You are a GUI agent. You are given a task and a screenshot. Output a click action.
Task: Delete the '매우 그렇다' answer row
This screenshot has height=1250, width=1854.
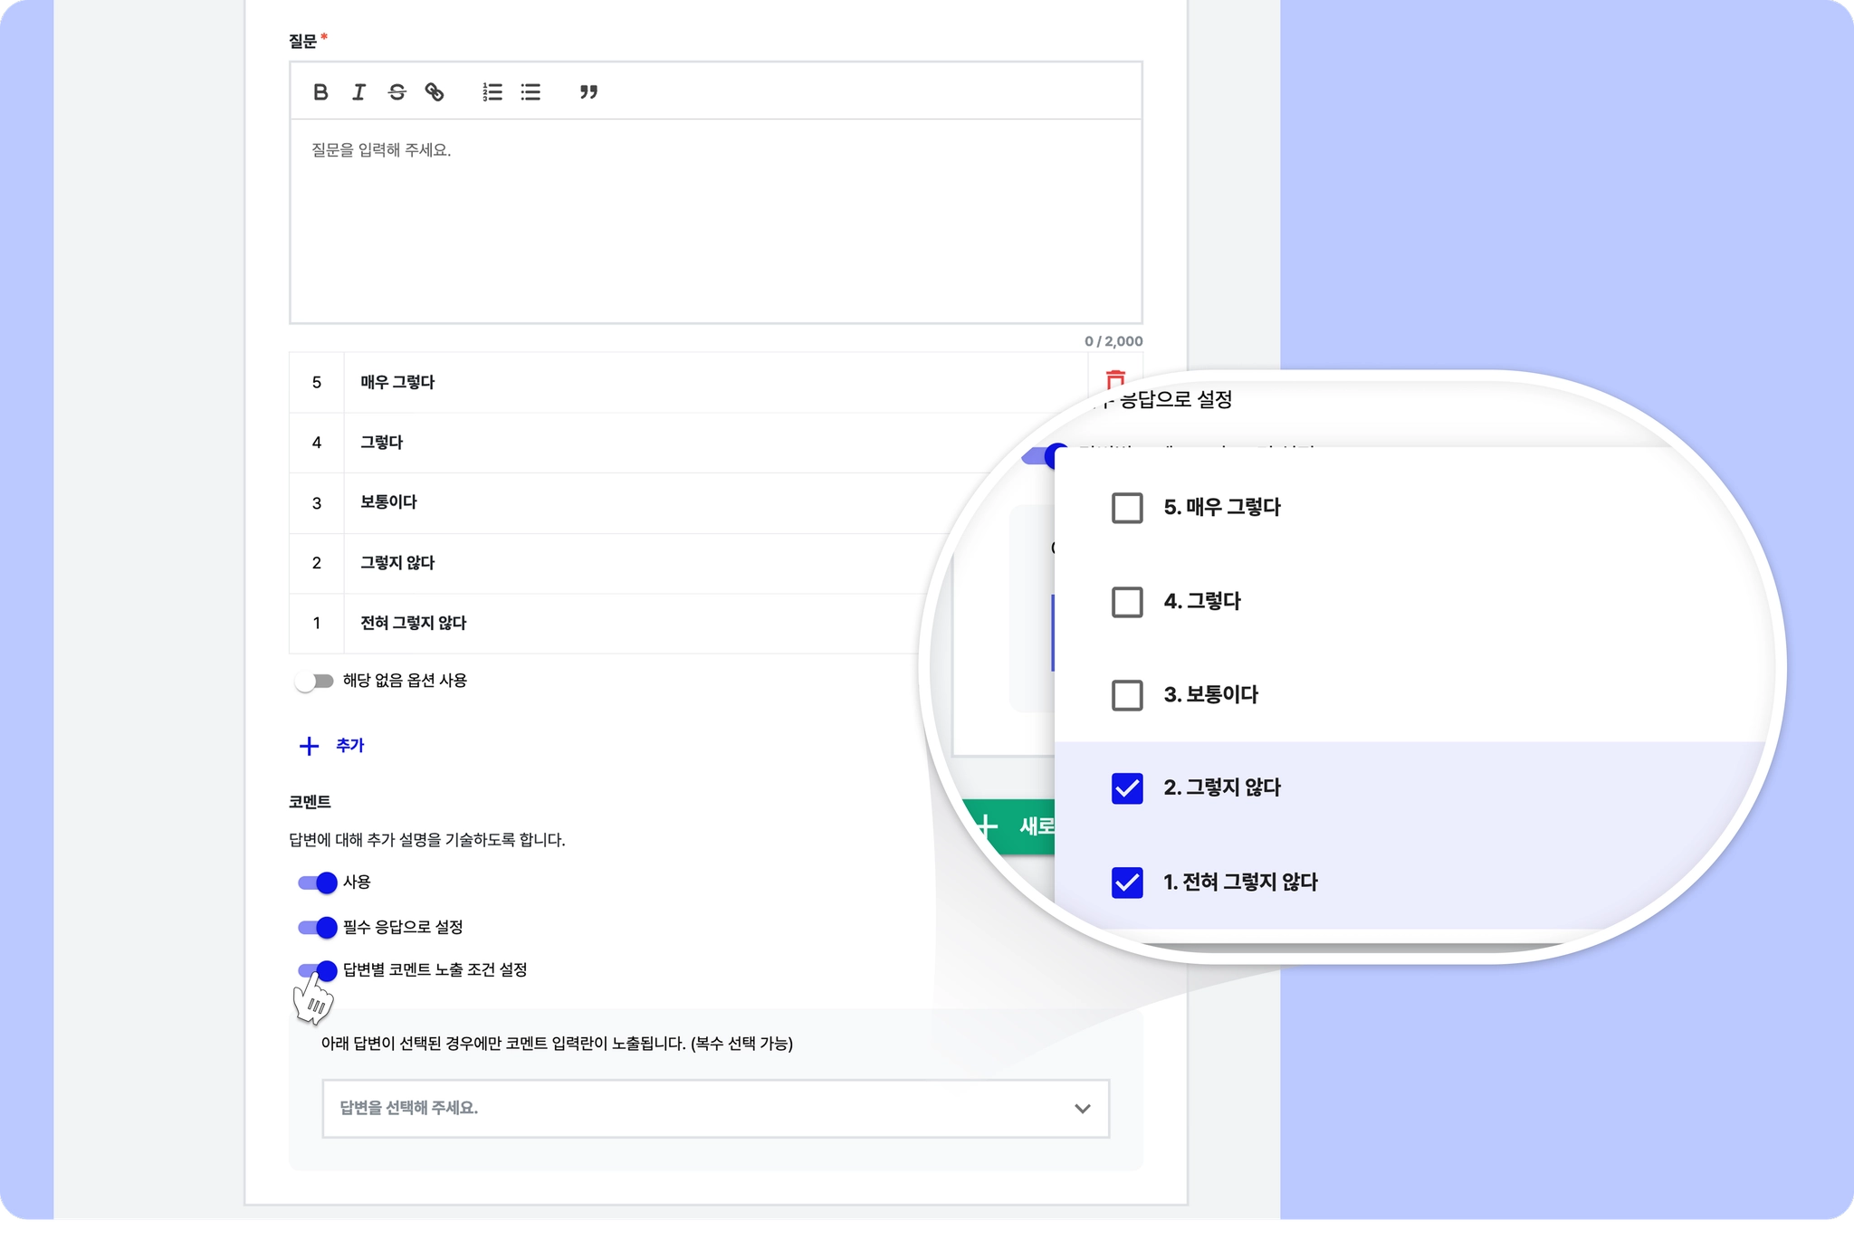1115,379
